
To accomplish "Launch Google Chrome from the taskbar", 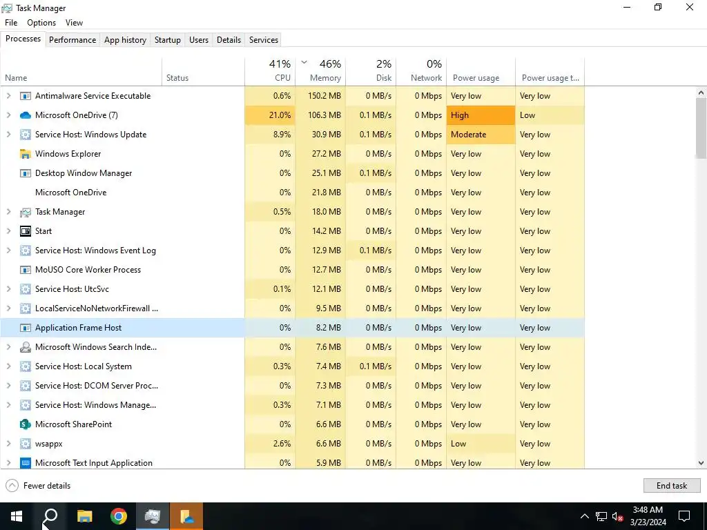I will (x=119, y=516).
